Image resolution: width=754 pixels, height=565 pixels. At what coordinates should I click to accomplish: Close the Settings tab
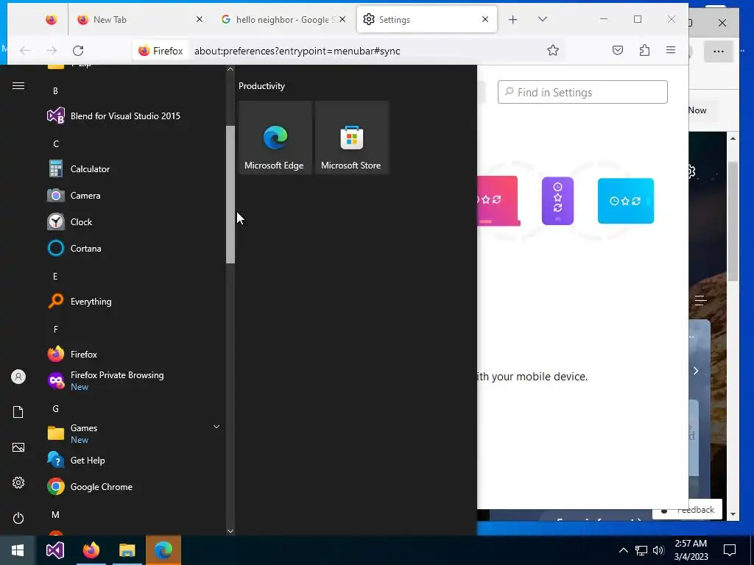pyautogui.click(x=485, y=19)
